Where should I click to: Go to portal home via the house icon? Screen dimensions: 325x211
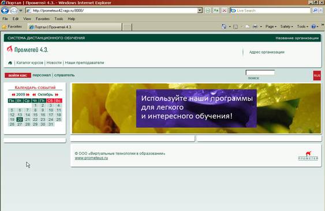coord(10,62)
